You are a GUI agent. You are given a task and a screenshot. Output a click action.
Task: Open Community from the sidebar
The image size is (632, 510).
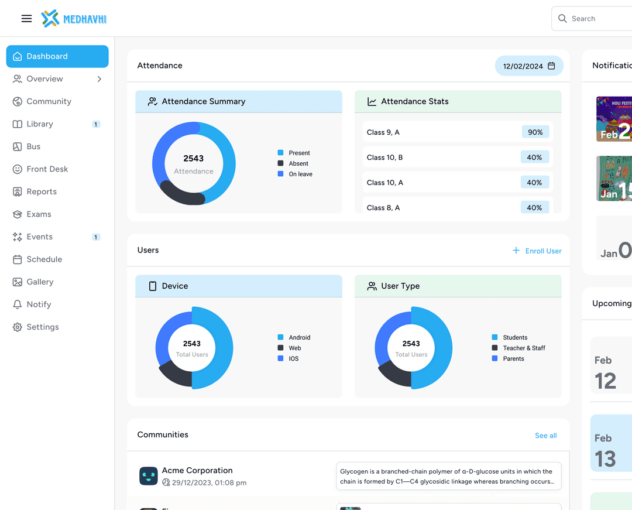pyautogui.click(x=49, y=101)
